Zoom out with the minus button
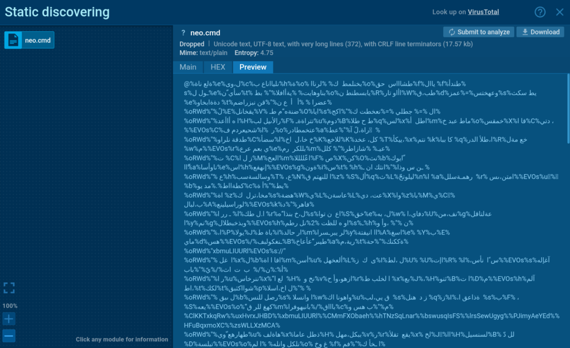This screenshot has height=348, width=570. click(9, 336)
